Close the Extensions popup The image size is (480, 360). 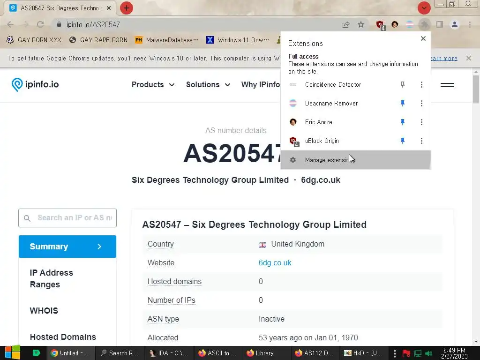point(423,38)
